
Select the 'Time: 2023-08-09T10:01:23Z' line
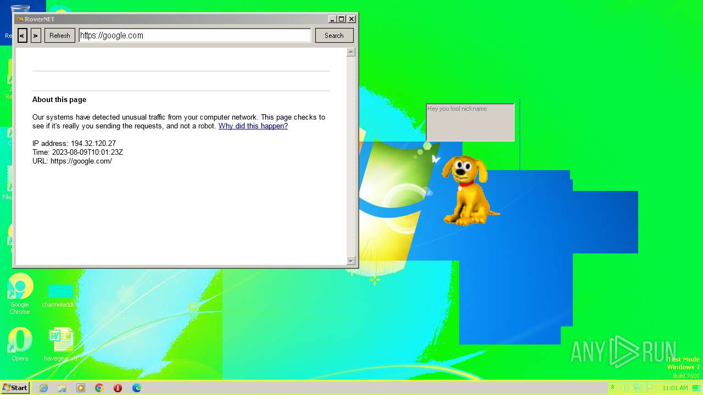point(77,153)
